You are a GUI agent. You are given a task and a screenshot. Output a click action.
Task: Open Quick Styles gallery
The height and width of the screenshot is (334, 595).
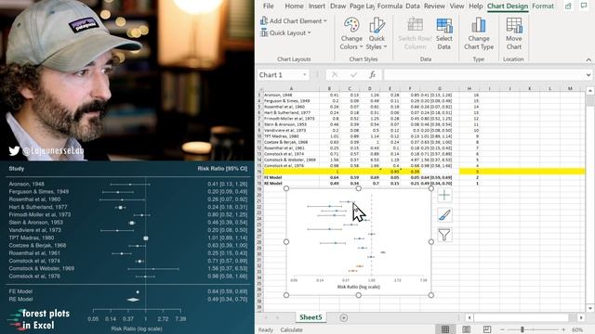point(377,33)
